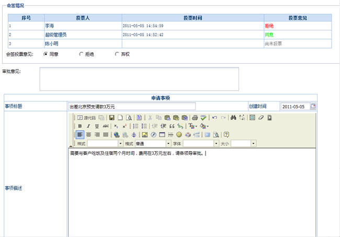The image size is (340, 237).
Task: Click the Preview icon beside New Page
Action: pos(129,118)
